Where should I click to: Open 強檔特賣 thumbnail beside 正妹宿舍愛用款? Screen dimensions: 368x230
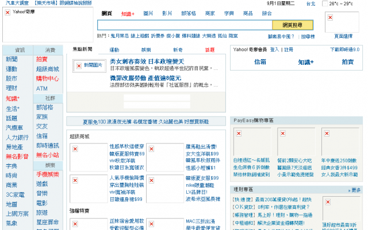point(89,224)
